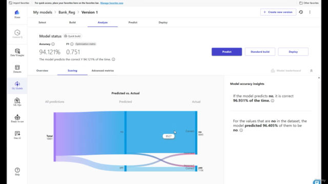Click the Actual column label
This screenshot has width=328, height=184.
[196, 102]
